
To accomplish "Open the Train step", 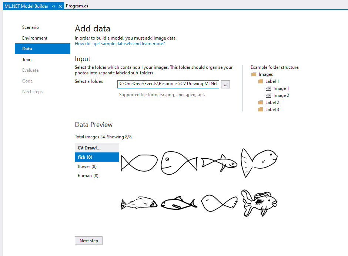I will pyautogui.click(x=27, y=60).
